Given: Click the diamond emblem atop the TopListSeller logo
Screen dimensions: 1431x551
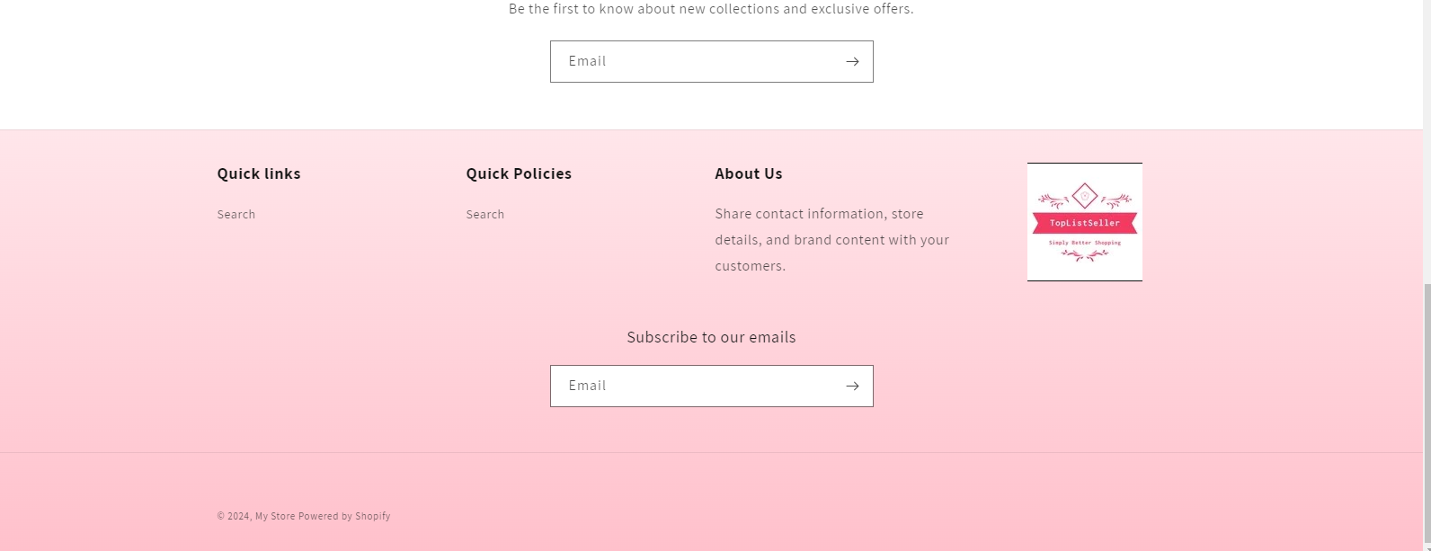Looking at the screenshot, I should (x=1085, y=195).
